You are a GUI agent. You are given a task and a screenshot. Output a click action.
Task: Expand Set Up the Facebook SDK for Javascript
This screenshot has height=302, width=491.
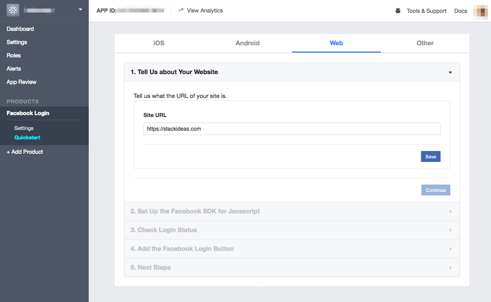click(292, 211)
